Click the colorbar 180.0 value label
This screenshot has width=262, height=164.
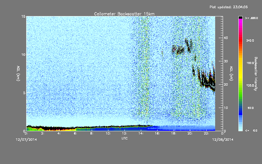click(250, 63)
